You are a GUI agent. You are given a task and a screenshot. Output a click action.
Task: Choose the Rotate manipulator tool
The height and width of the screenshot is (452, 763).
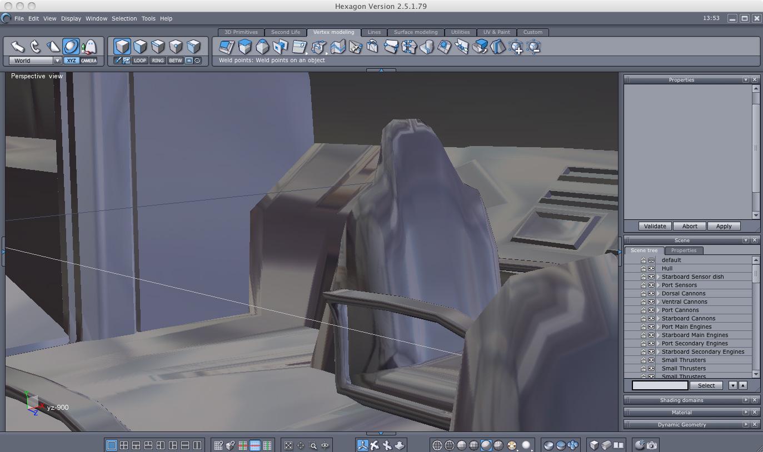(x=36, y=47)
